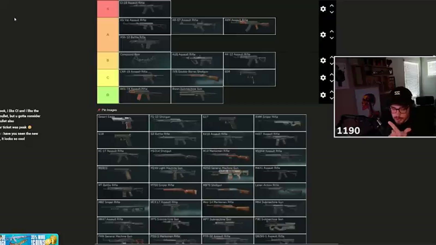Click the K437 Assault Rifle image
The image size is (436, 245).
coord(280,140)
